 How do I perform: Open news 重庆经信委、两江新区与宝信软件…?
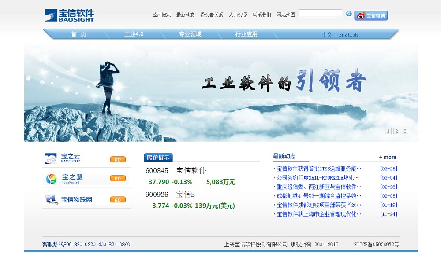[319, 187]
